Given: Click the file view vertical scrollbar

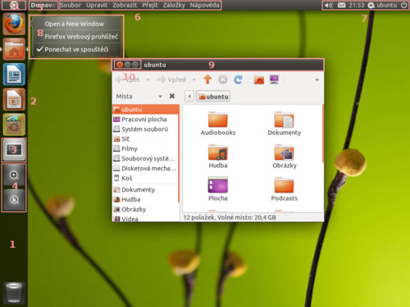Looking at the screenshot, I should (x=323, y=133).
